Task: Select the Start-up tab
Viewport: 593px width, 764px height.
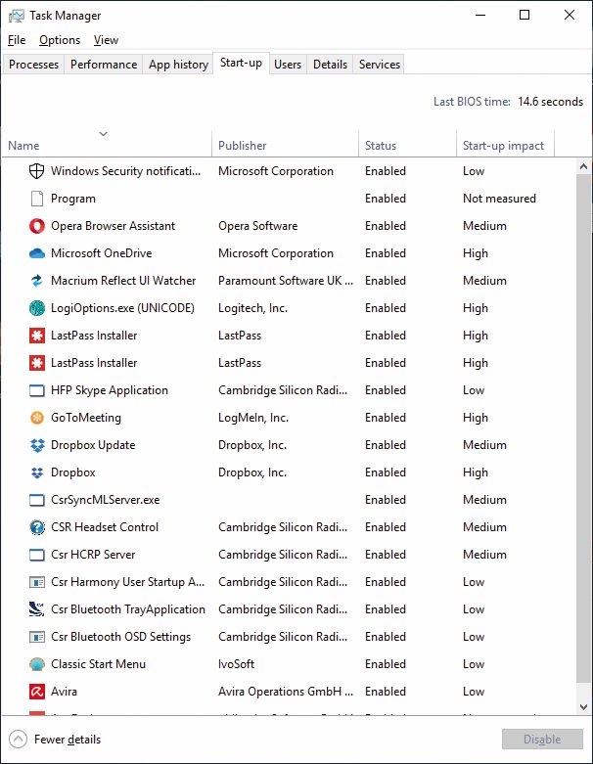Action: 241,63
